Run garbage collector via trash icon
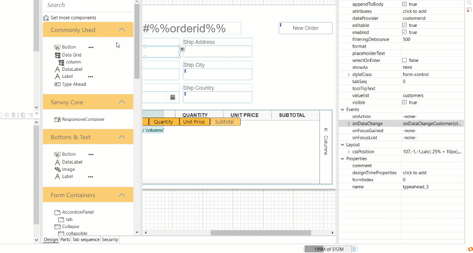 pyautogui.click(x=354, y=249)
